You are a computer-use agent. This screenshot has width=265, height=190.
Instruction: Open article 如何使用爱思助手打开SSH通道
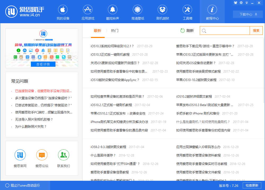[x=115, y=163]
